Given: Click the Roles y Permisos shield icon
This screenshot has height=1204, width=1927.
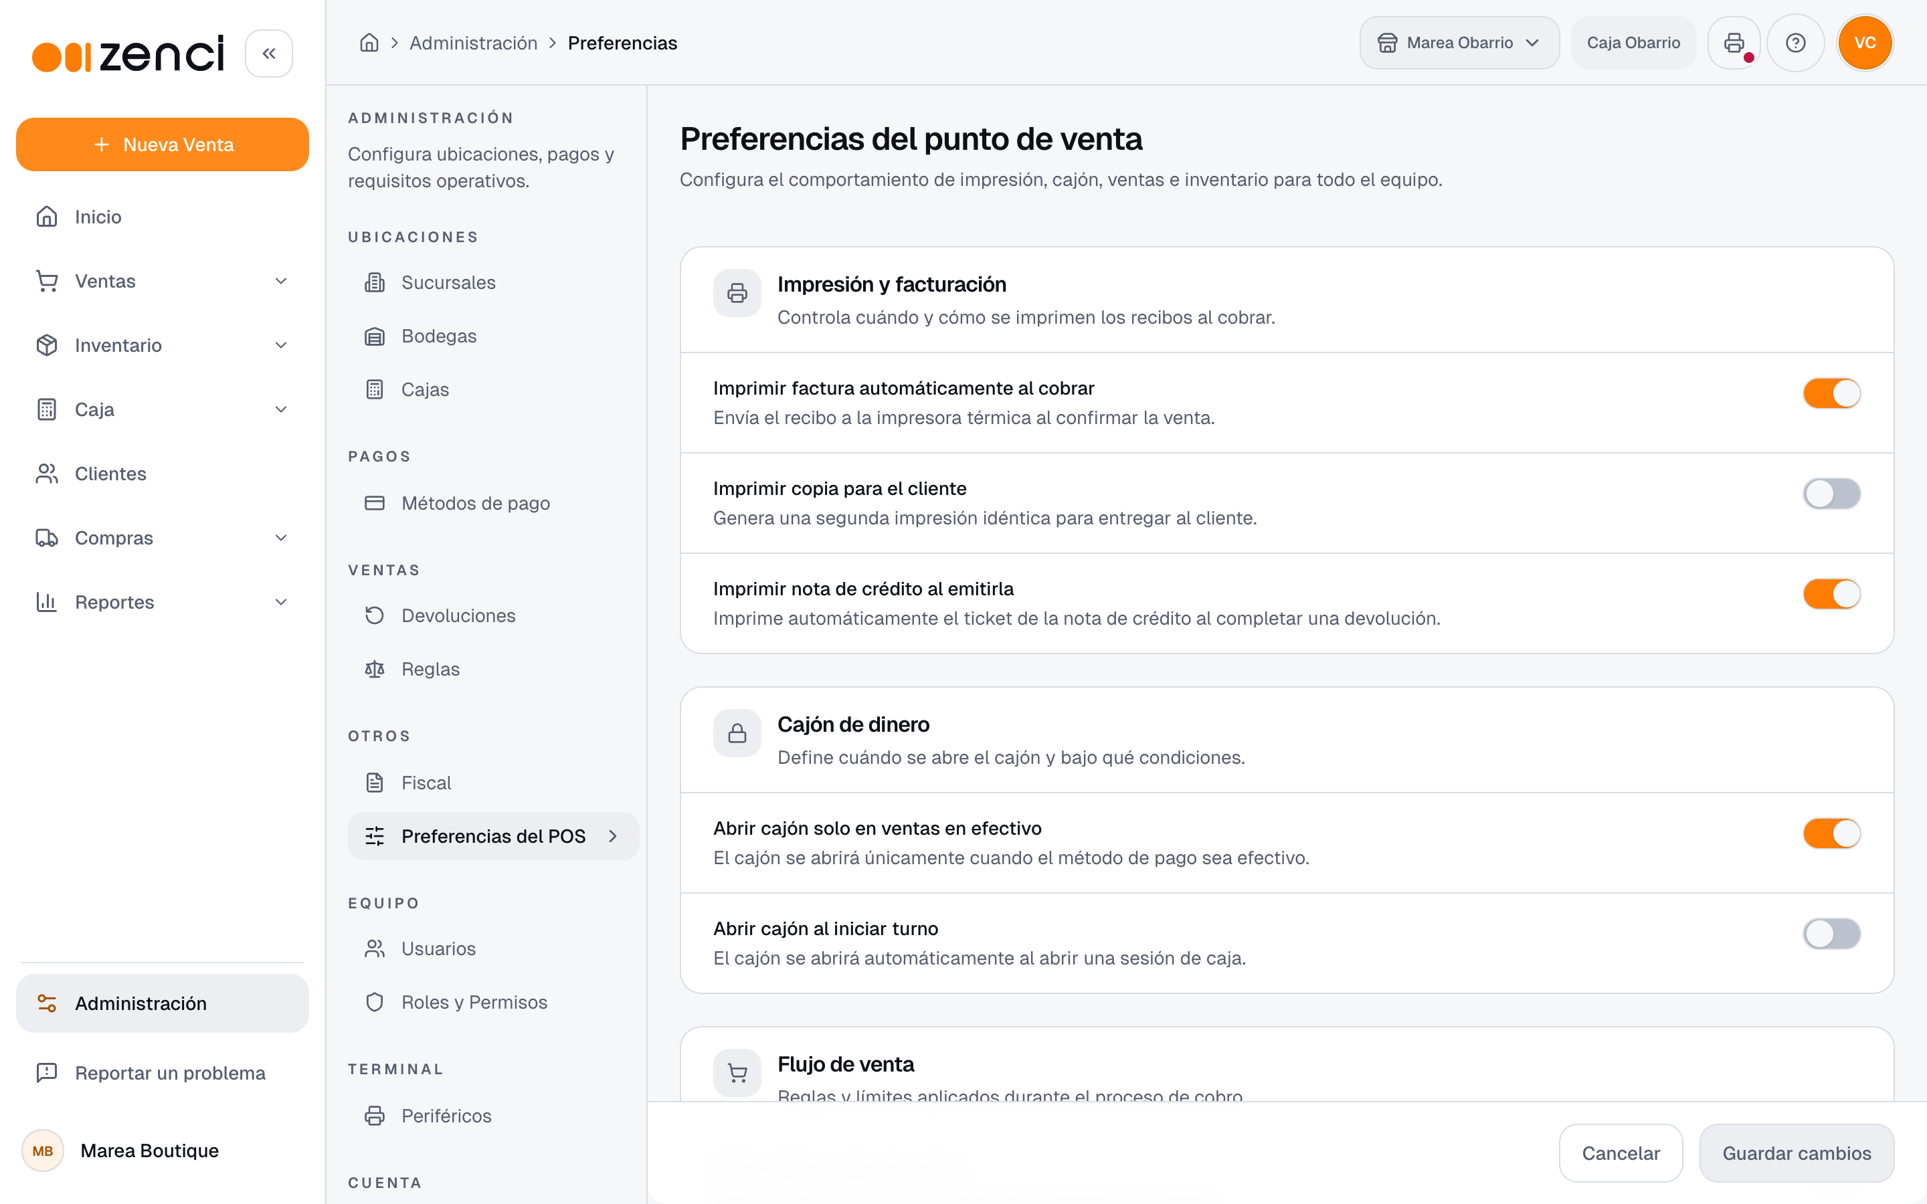Looking at the screenshot, I should (374, 1002).
